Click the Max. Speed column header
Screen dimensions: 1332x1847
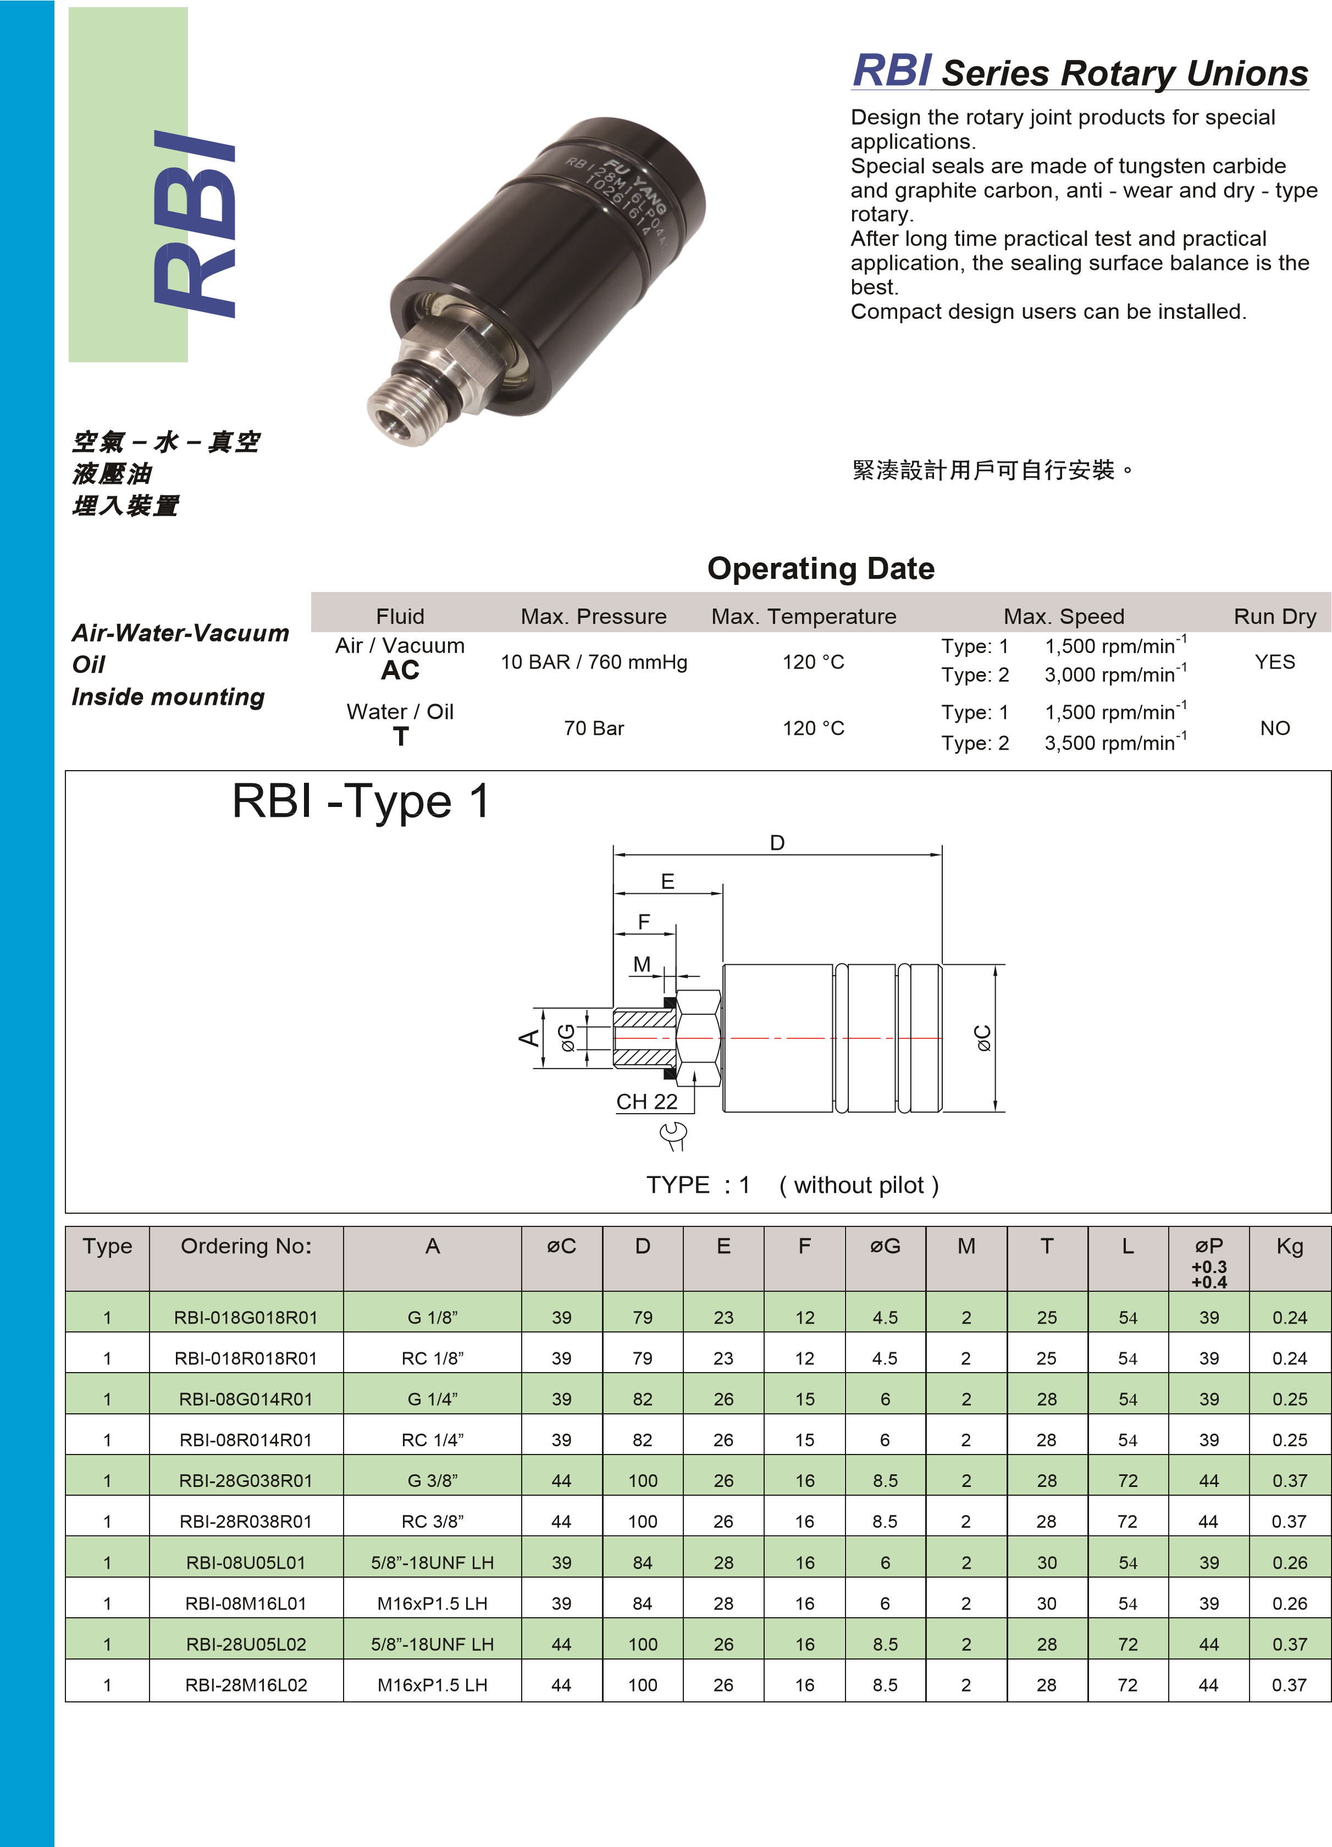tap(1063, 616)
